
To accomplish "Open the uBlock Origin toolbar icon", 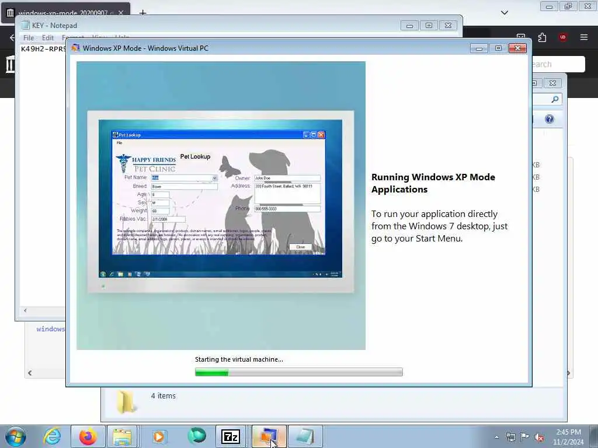I will click(563, 37).
